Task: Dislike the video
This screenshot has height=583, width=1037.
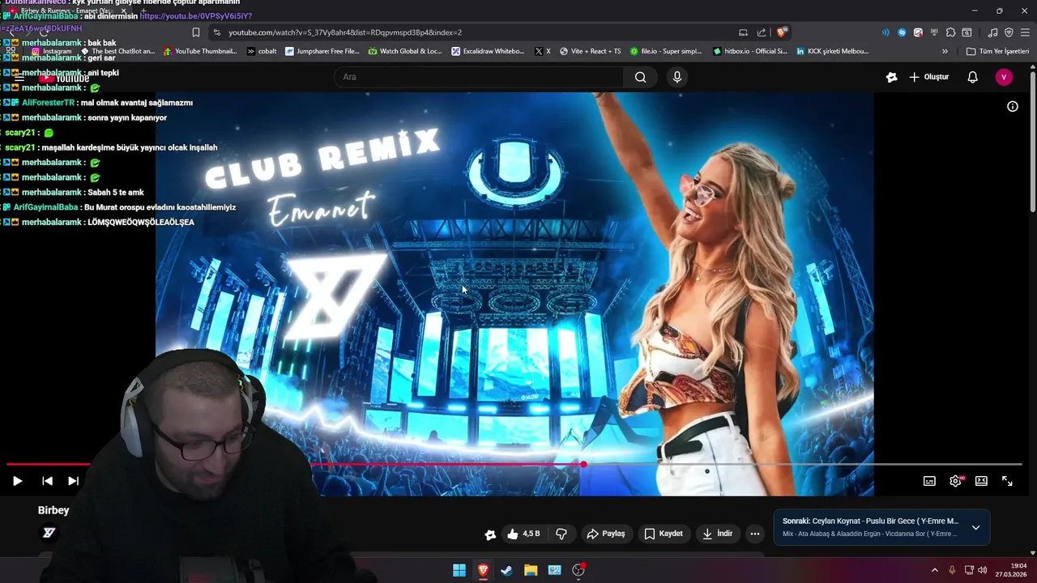Action: (561, 534)
